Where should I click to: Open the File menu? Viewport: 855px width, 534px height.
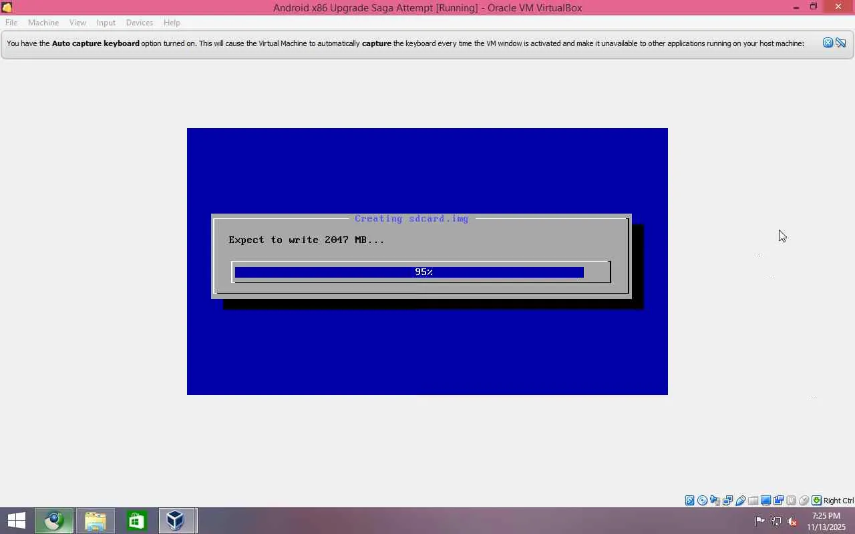(11, 23)
